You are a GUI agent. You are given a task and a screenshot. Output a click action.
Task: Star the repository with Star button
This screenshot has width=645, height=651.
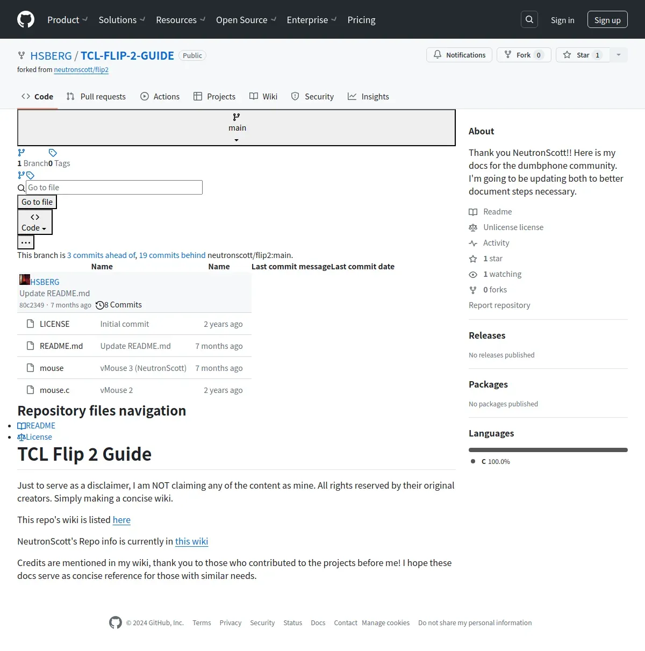tap(583, 55)
